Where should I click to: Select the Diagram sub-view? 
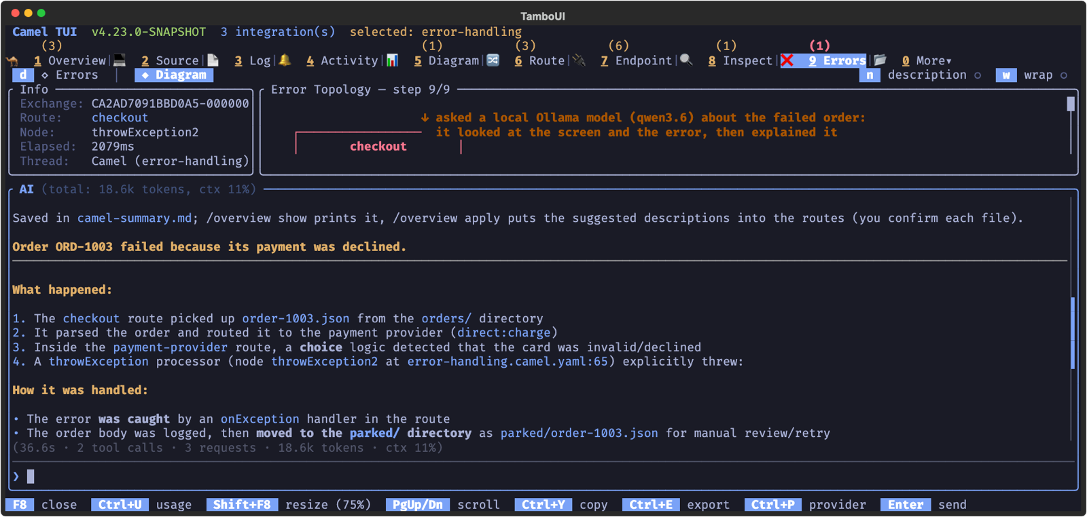coord(174,75)
